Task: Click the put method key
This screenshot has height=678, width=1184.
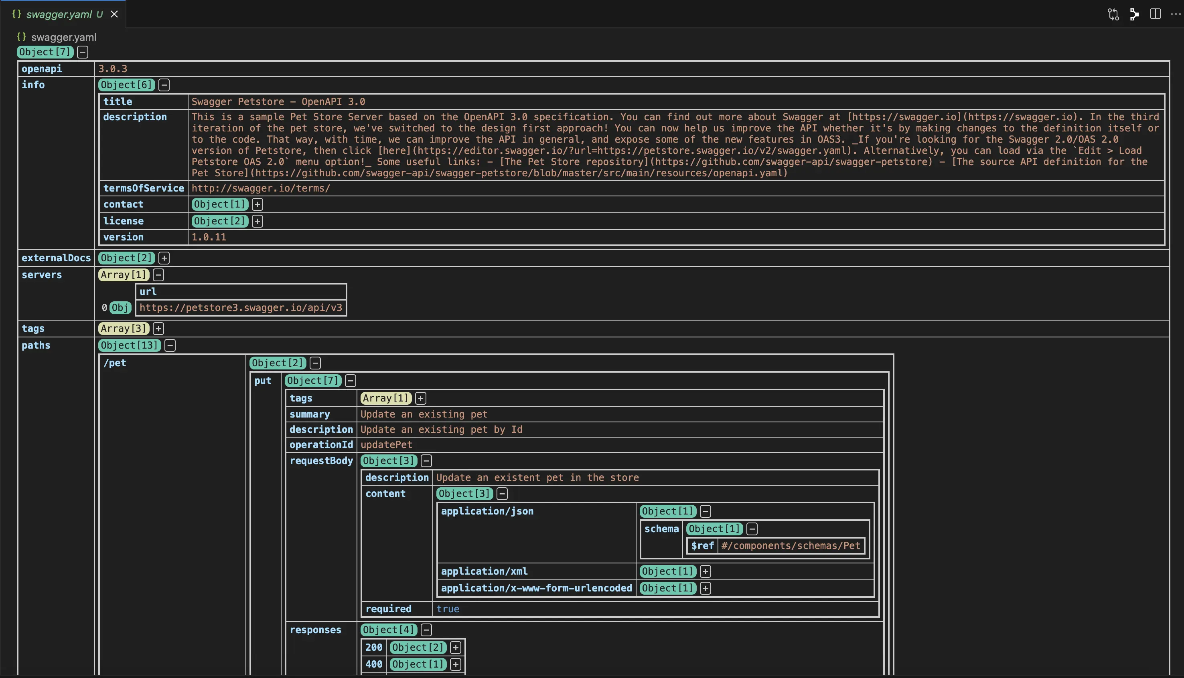Action: tap(263, 380)
